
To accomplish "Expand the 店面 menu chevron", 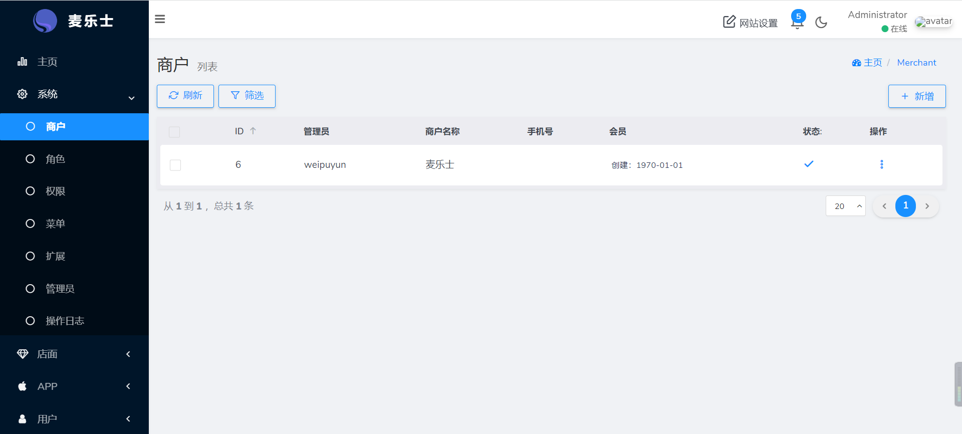I will coord(128,354).
